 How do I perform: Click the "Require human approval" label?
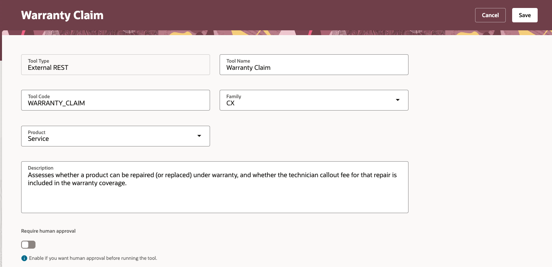(x=48, y=231)
